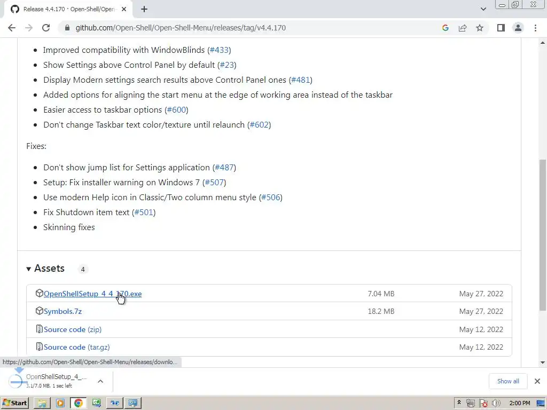Reload the GitHub release page
Image resolution: width=547 pixels, height=410 pixels.
[x=46, y=28]
